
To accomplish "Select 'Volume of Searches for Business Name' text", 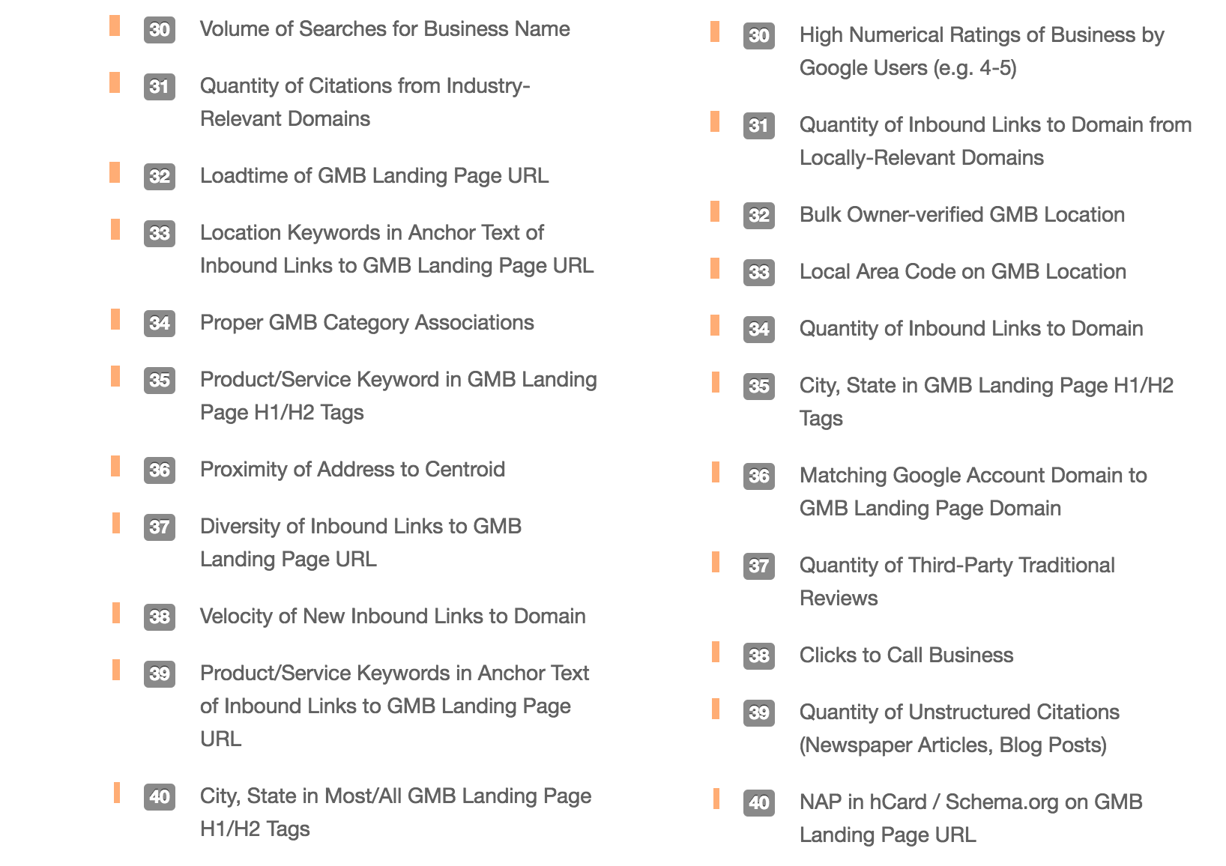I will click(x=384, y=29).
